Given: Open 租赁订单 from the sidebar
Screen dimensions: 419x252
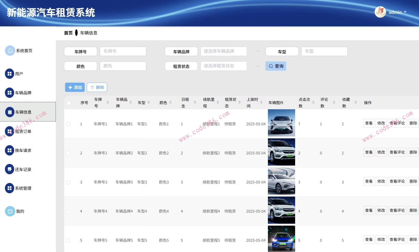Looking at the screenshot, I should point(10,131).
